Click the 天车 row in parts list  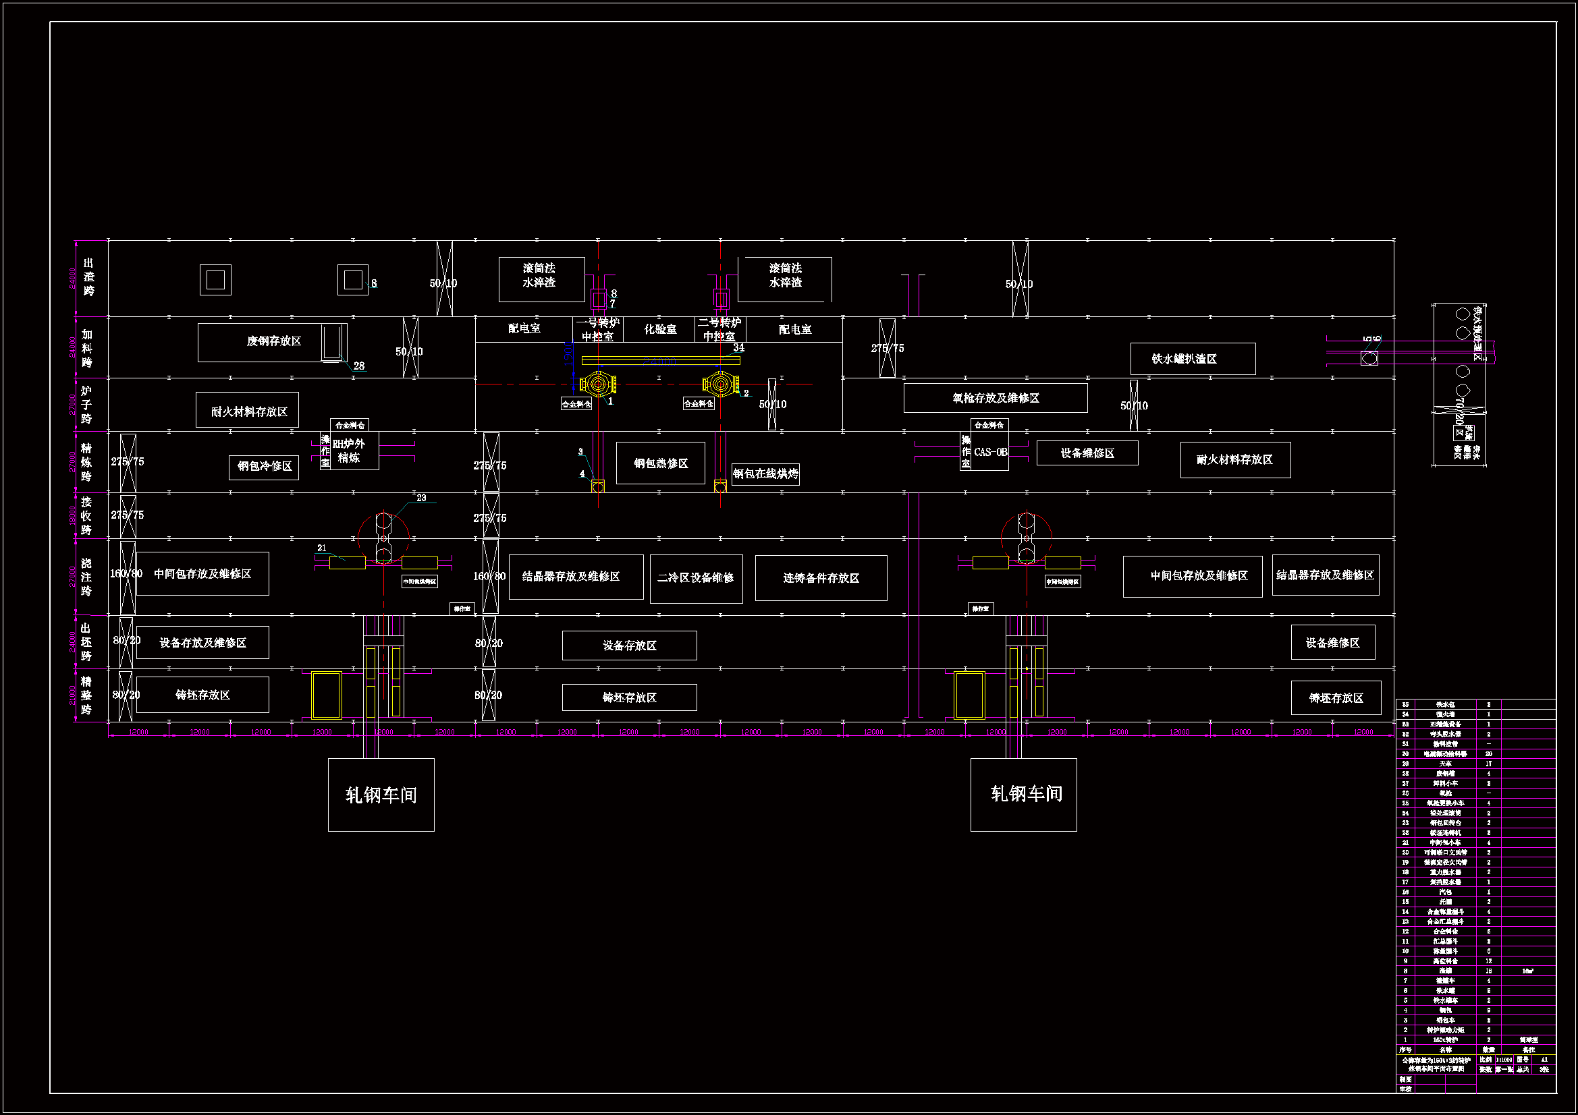pos(1445,764)
